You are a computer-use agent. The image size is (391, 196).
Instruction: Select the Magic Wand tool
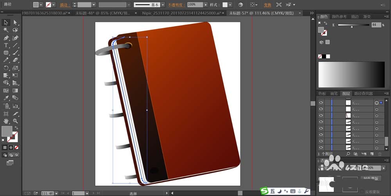click(6, 30)
